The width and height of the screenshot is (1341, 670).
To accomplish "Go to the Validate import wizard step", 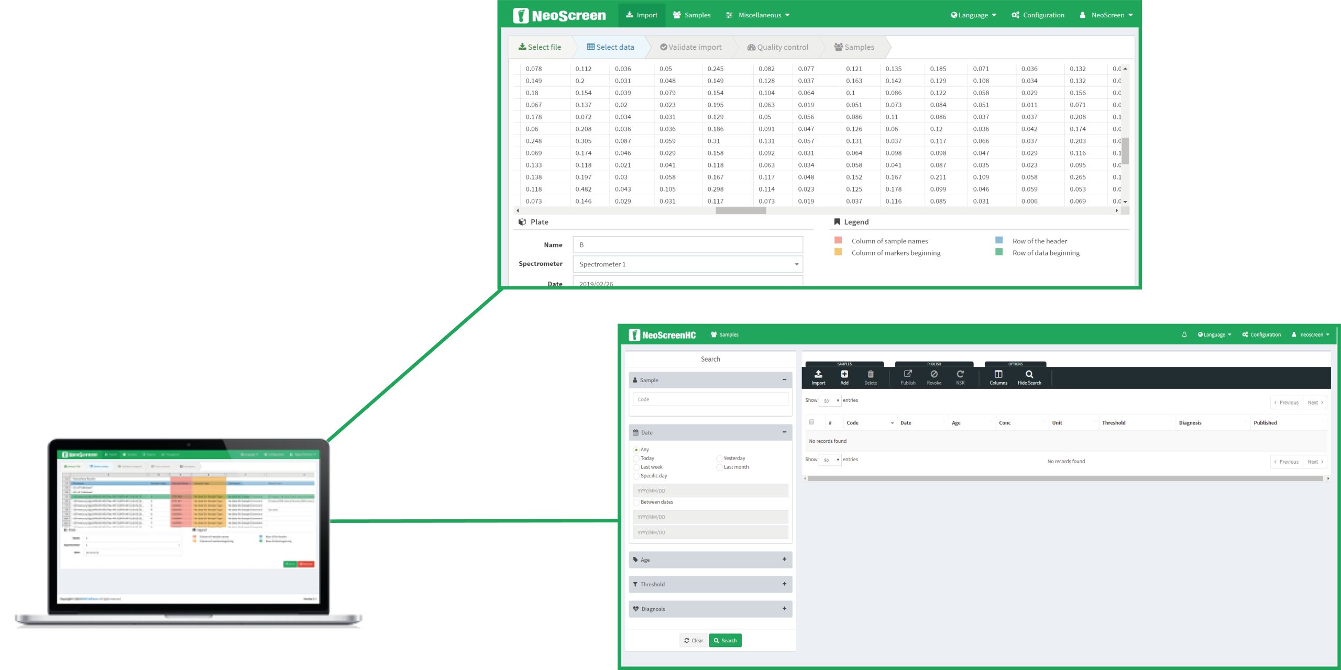I will (691, 47).
